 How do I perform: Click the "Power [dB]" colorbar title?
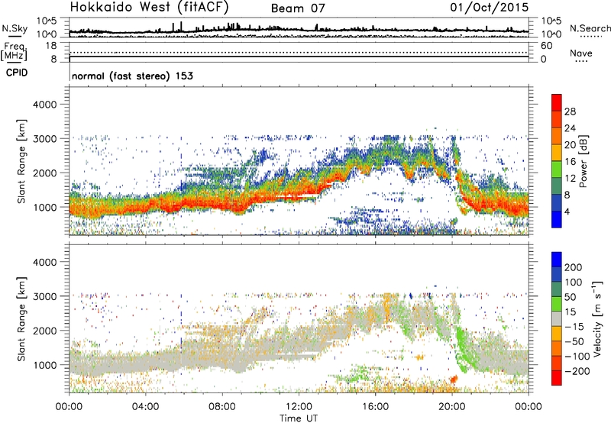(584, 161)
